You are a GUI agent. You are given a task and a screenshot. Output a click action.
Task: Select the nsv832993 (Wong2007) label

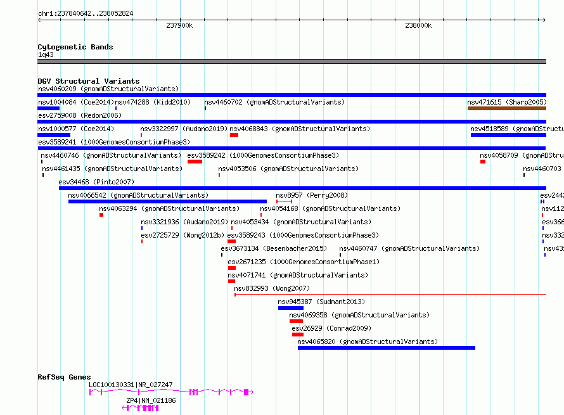272,288
